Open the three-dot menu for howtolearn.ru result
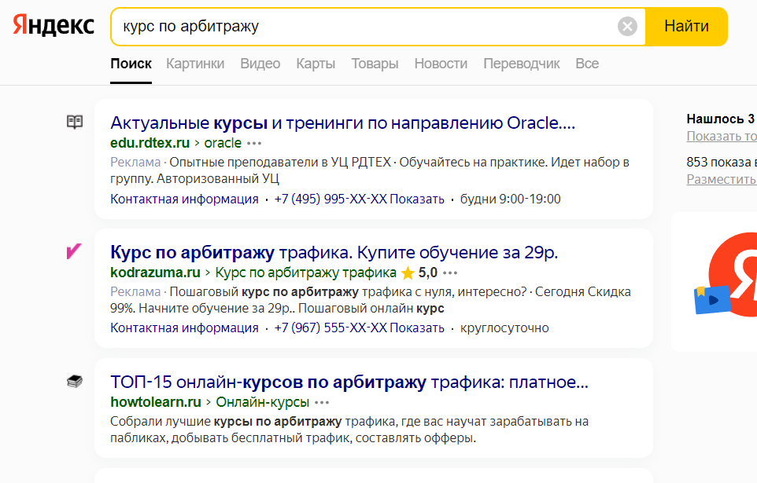The image size is (757, 483). click(322, 402)
